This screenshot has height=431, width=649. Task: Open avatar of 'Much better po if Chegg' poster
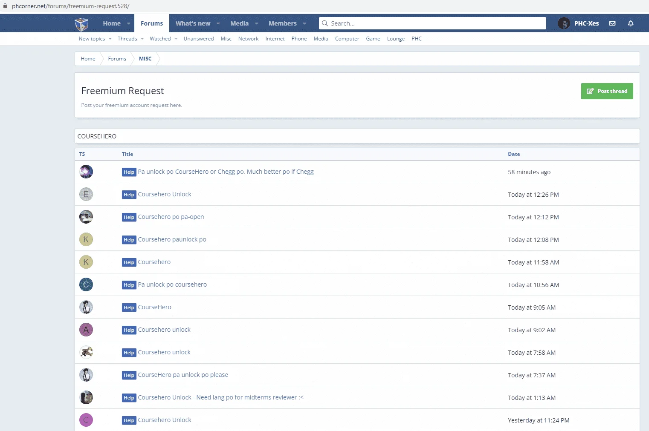coord(86,172)
